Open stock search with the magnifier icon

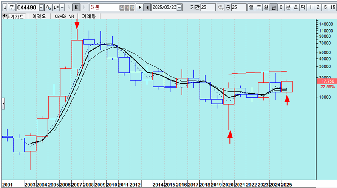coord(48,8)
